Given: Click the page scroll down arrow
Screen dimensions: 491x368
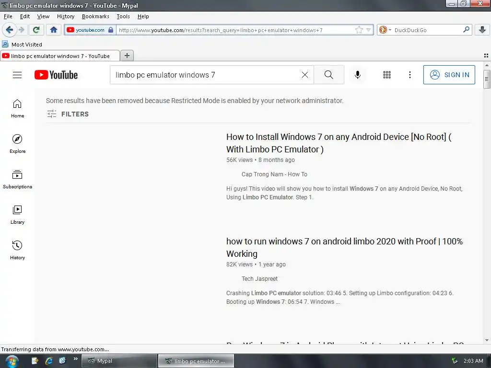Looking at the screenshot, I should coord(487,340).
